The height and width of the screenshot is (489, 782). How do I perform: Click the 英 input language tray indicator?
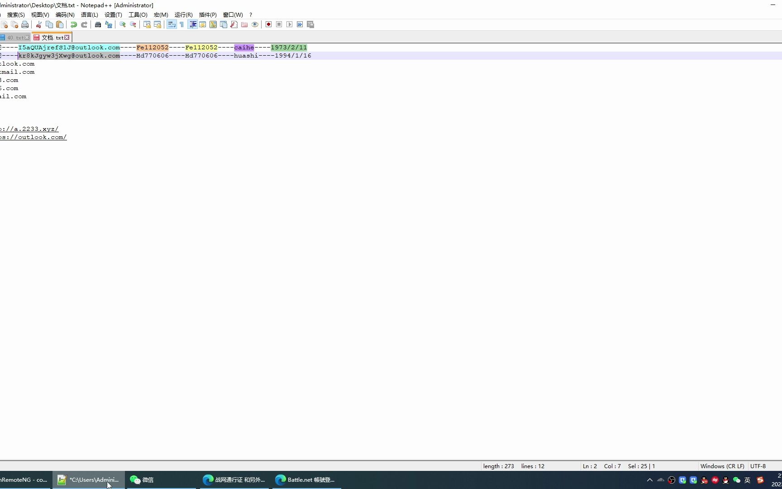748,480
